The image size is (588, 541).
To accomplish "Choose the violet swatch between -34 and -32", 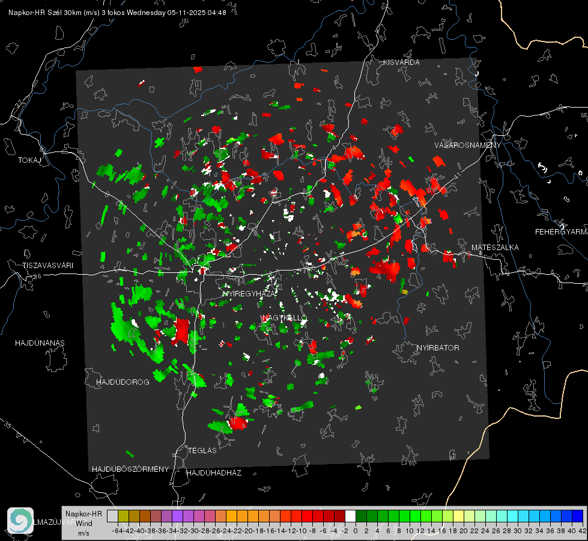I will coord(177,516).
